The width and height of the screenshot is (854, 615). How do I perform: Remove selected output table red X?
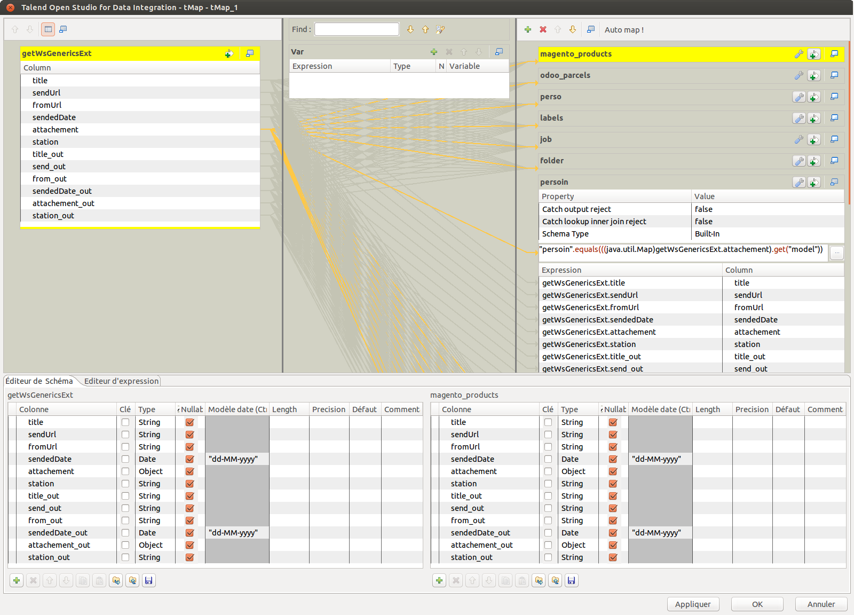[543, 29]
